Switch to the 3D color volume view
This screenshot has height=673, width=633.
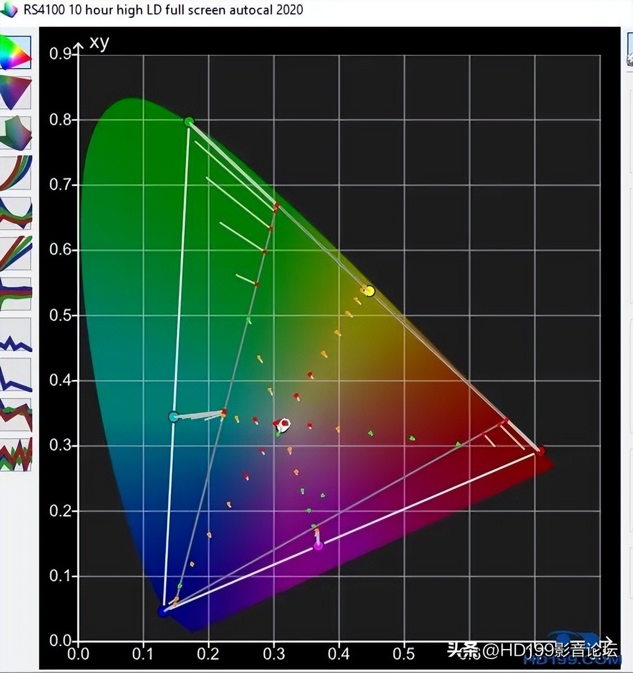(16, 132)
